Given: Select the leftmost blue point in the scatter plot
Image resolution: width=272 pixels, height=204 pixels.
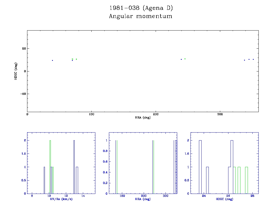Looking at the screenshot, I should tap(52, 60).
